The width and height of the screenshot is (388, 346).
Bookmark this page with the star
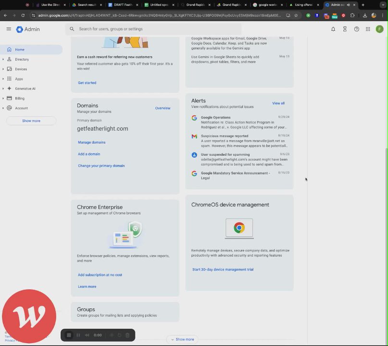(296, 15)
